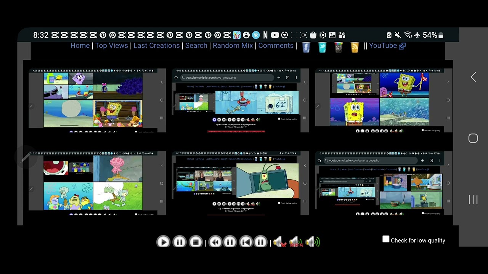Viewport: 488px width, 274px height.
Task: Click the title 'Up to faster superparison to spongebob v3'
Action: tap(236, 124)
